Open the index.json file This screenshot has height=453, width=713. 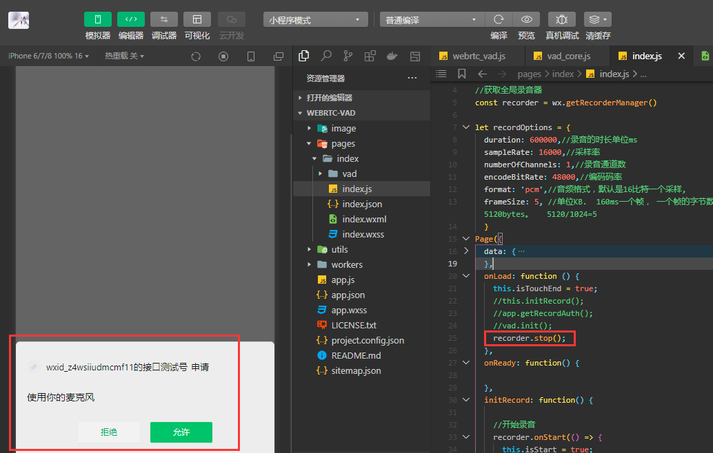click(361, 204)
